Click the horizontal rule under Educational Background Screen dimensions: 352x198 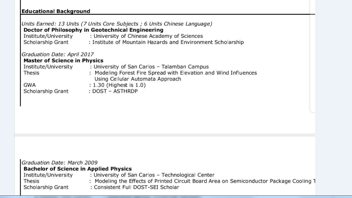pyautogui.click(x=168, y=14)
